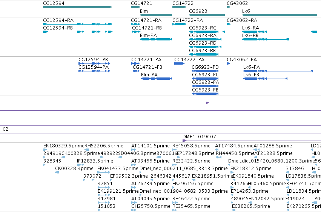Click transcript CG43062-RA label

click(242, 20)
